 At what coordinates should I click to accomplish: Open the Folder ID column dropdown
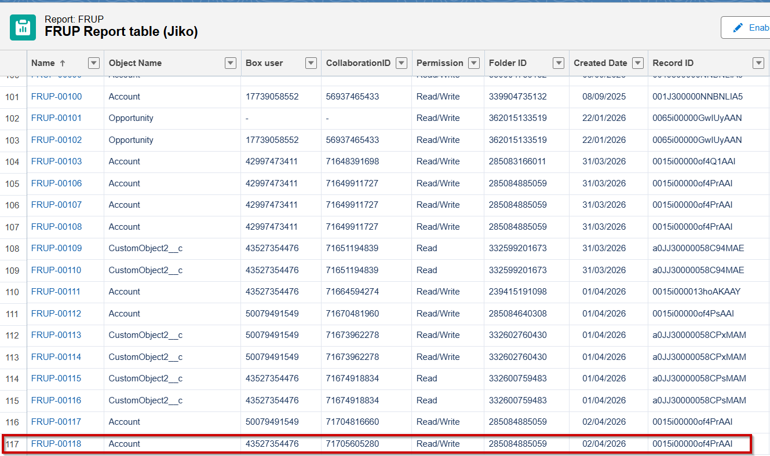[559, 63]
